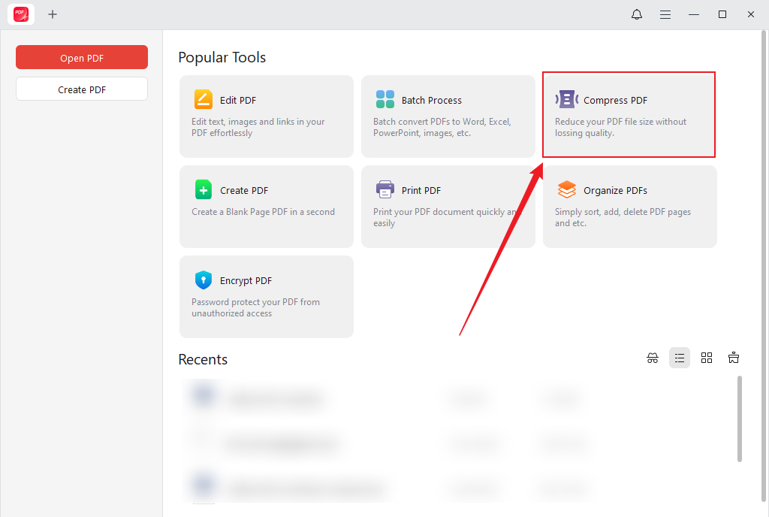Open a new tab with the plus button
The image size is (769, 517).
(53, 14)
